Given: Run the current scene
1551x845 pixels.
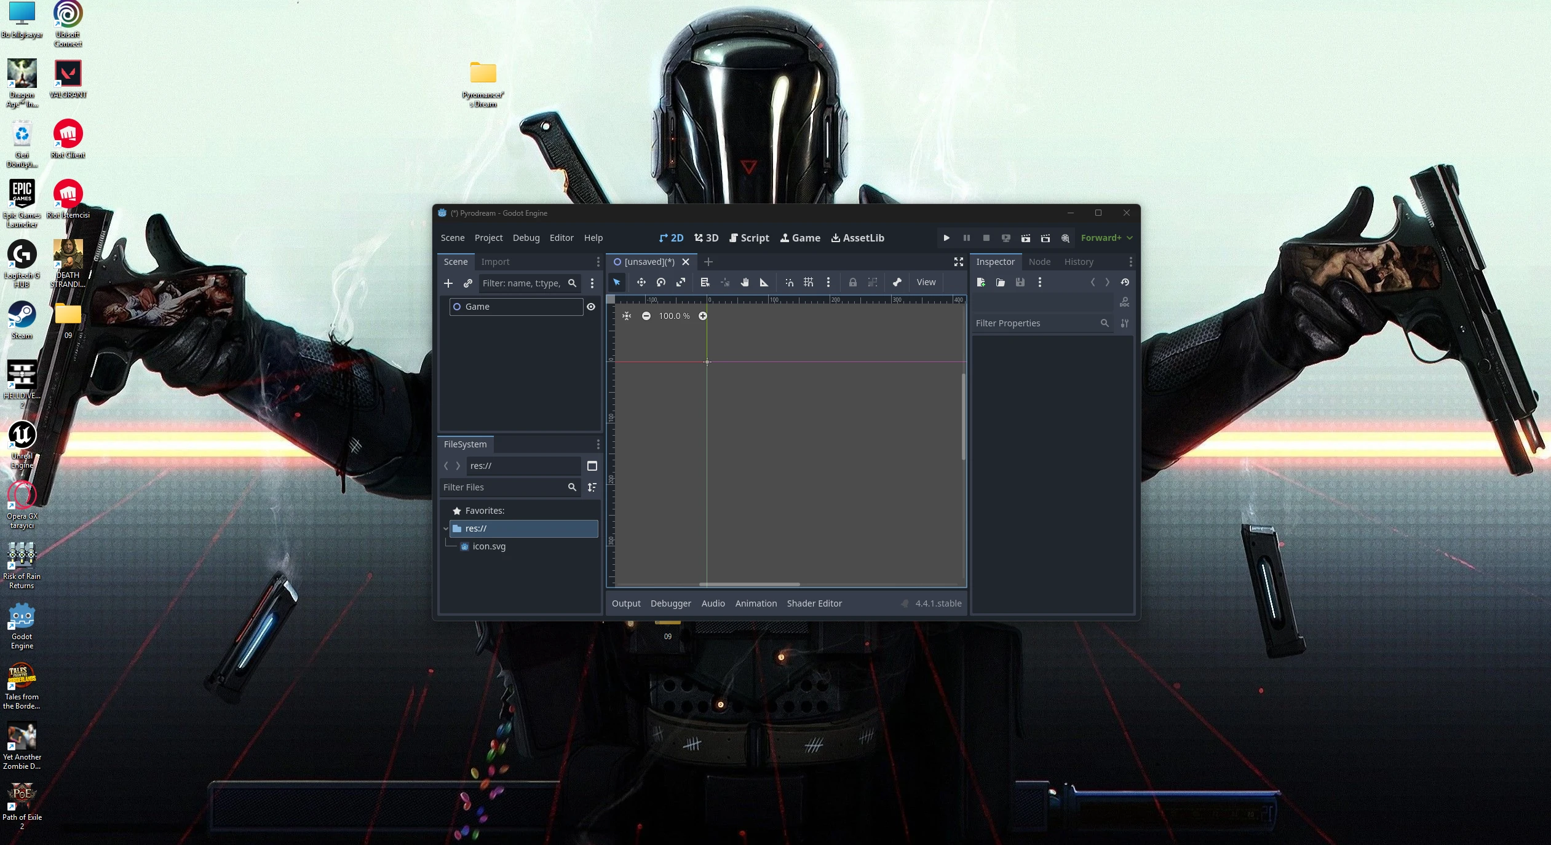Looking at the screenshot, I should point(1025,238).
